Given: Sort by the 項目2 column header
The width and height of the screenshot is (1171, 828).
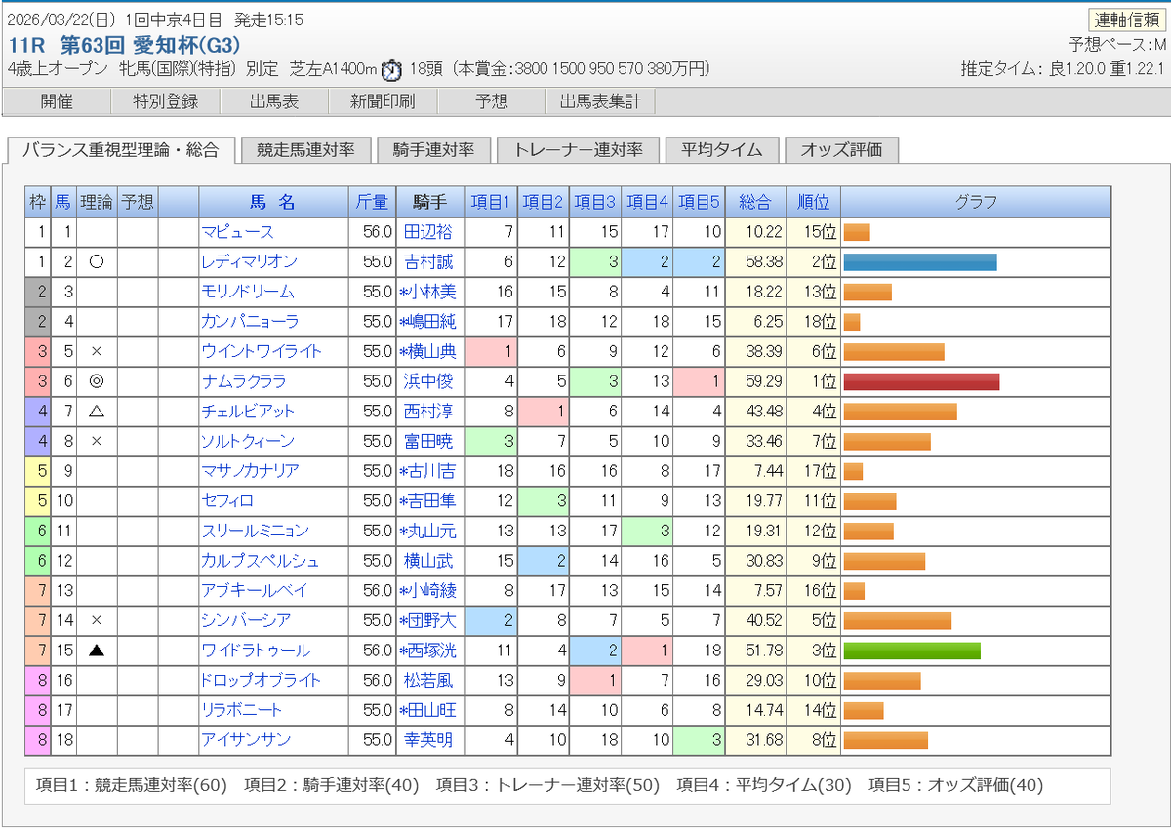Looking at the screenshot, I should coord(543,202).
